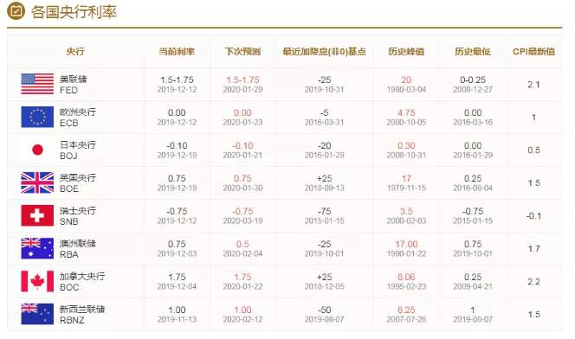Click the 下次预测 column header

click(x=242, y=51)
